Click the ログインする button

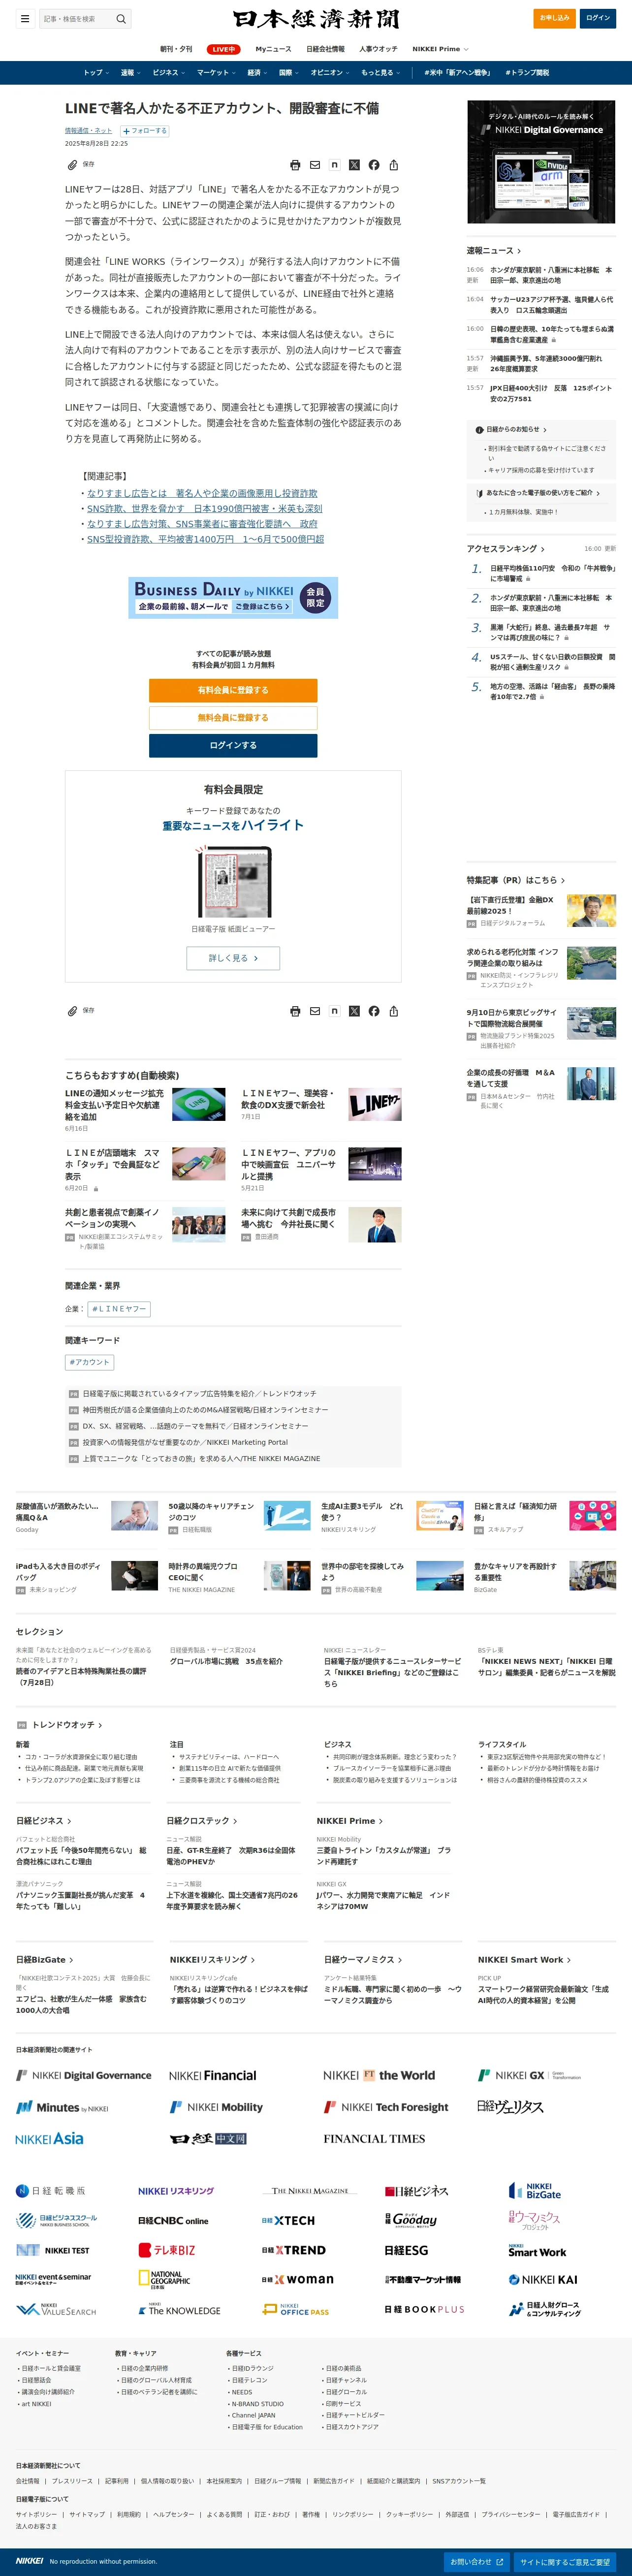(x=233, y=745)
